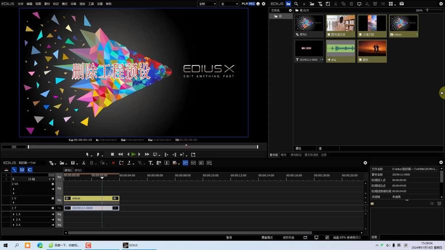Mute audio track 1 A speaker icon
This screenshot has height=250, width=445.
point(53,214)
